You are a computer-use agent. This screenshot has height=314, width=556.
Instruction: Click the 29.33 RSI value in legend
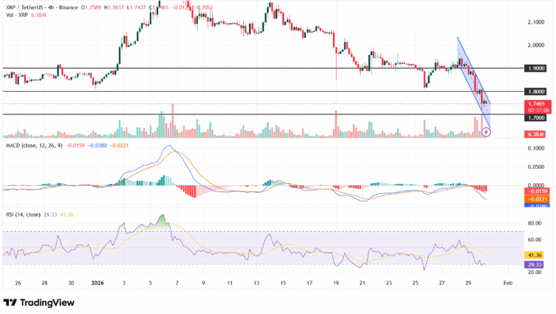[50, 215]
